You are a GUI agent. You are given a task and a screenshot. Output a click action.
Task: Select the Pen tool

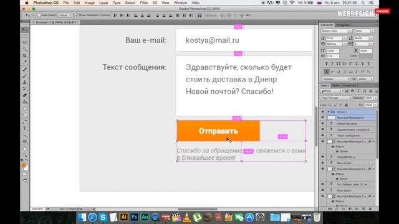point(25,122)
